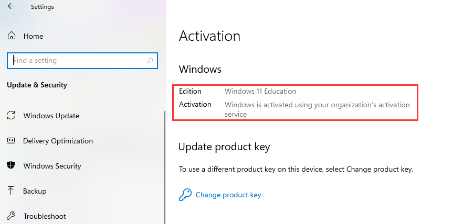
Task: Click the Windows Update refresh icon
Action: [11, 116]
